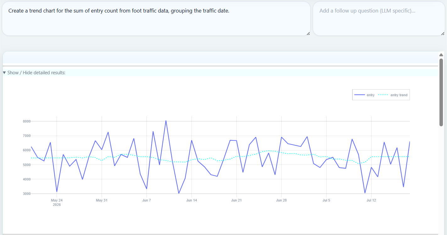This screenshot has height=235, width=447.
Task: Toggle the 'entry trend' series in legend
Action: coord(393,95)
